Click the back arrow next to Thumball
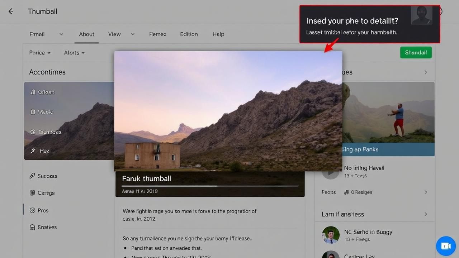Screen dimensions: 459x258 point(11,11)
